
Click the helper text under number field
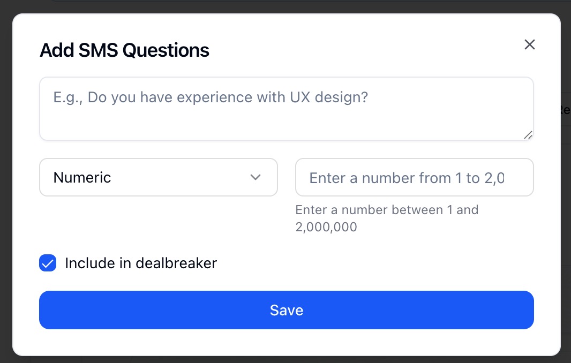click(387, 218)
